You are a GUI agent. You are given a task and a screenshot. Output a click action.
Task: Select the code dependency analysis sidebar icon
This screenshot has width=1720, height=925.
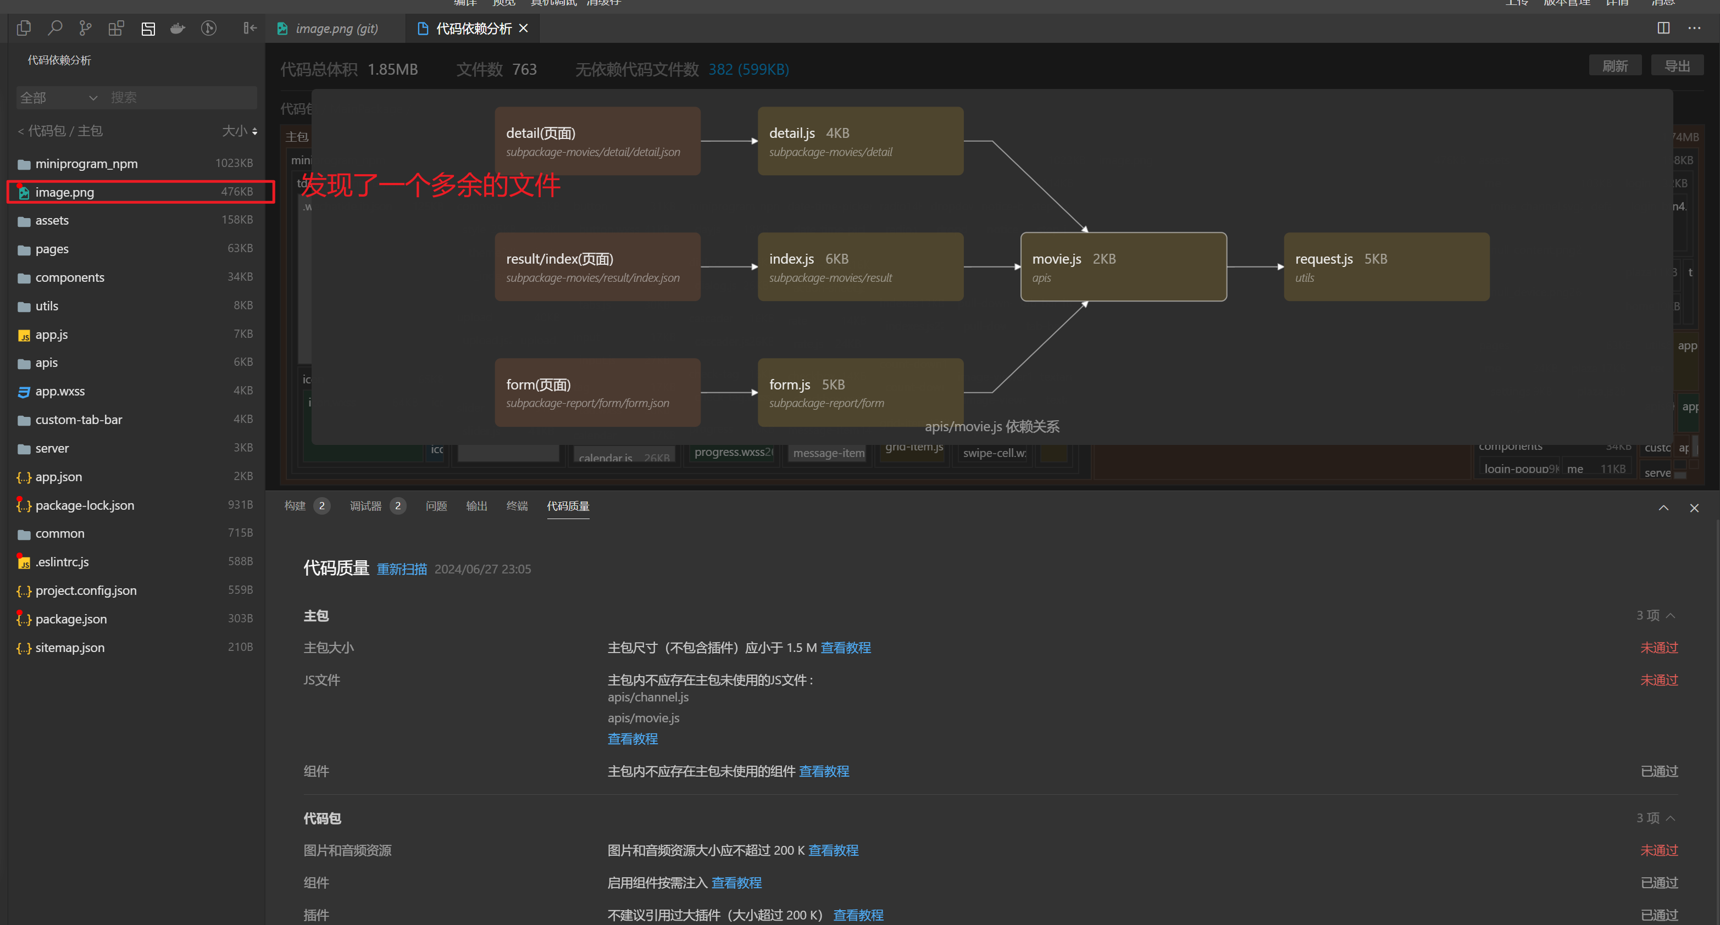click(x=148, y=28)
